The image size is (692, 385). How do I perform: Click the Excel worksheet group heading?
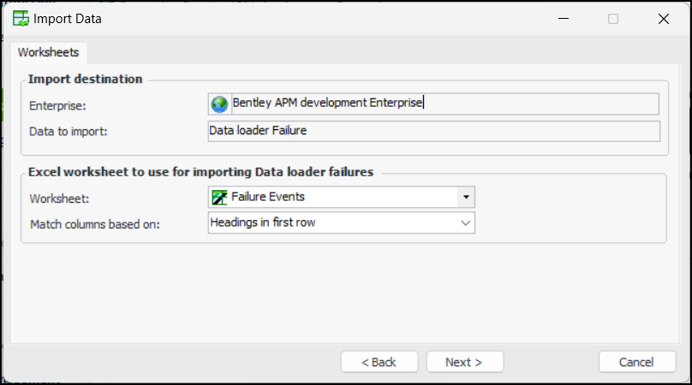tap(200, 171)
